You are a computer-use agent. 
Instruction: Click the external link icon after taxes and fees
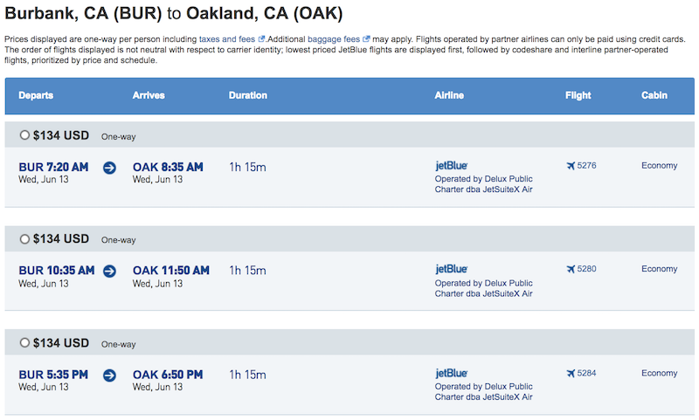[x=261, y=38]
